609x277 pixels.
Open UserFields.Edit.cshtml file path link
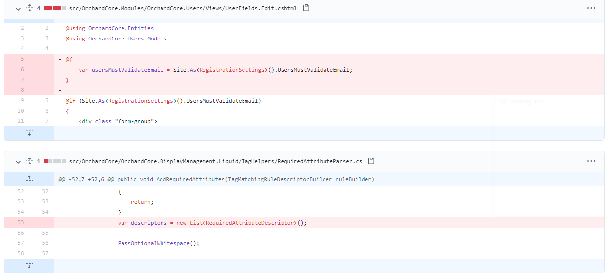183,8
